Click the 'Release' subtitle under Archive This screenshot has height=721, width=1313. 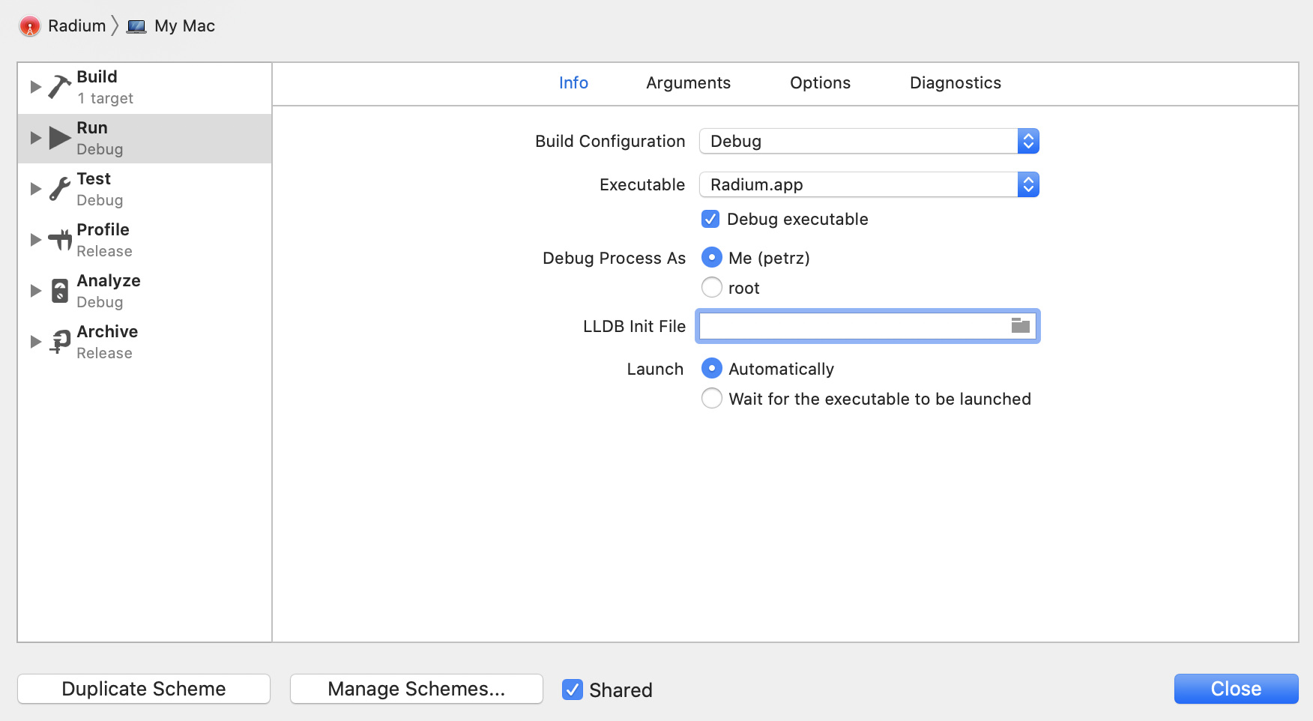click(x=104, y=354)
